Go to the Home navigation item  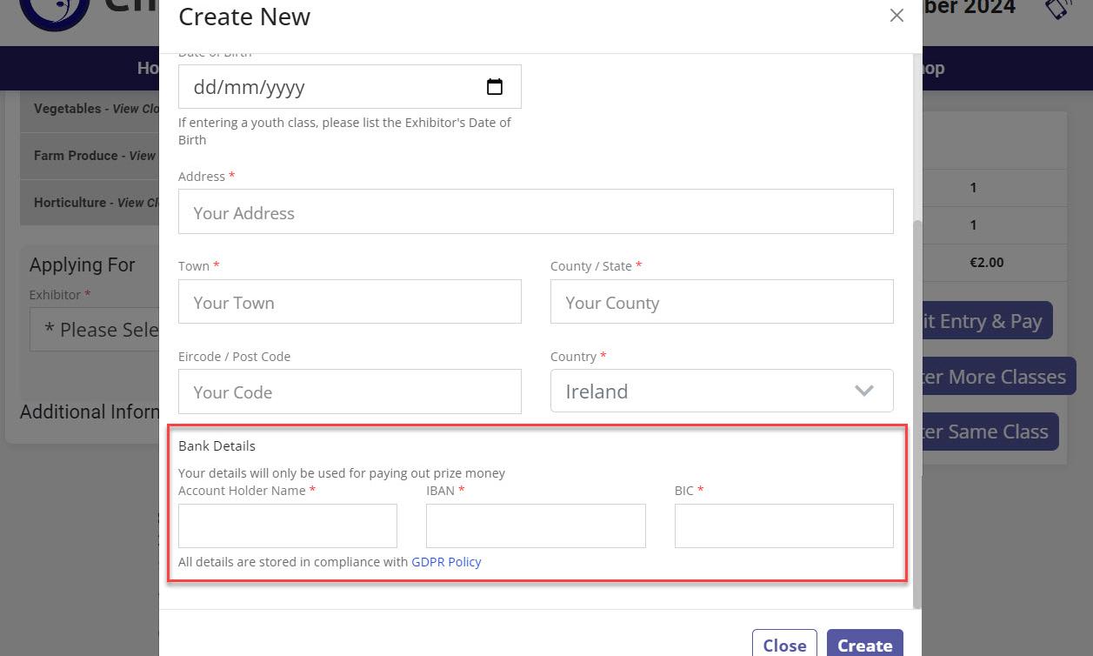148,68
